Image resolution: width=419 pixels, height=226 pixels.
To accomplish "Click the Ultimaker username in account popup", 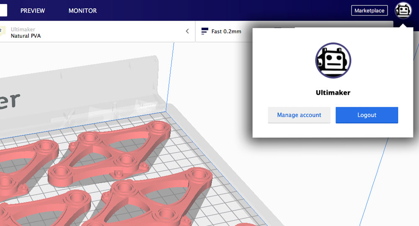I will (333, 92).
